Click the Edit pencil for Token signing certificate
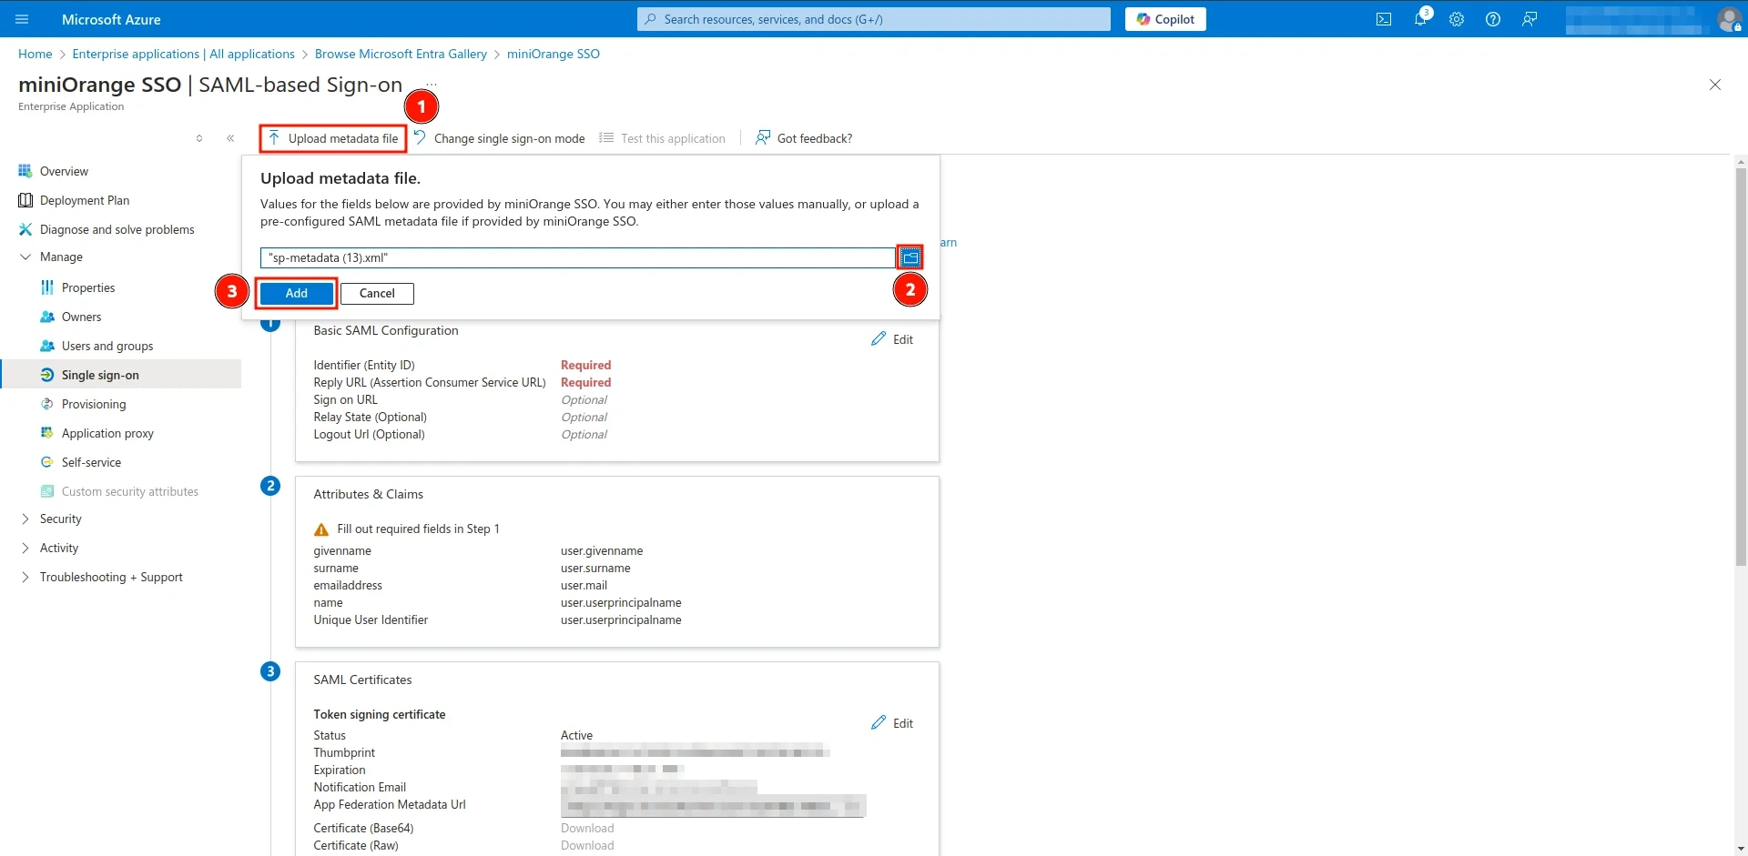The height and width of the screenshot is (856, 1748). click(x=892, y=722)
